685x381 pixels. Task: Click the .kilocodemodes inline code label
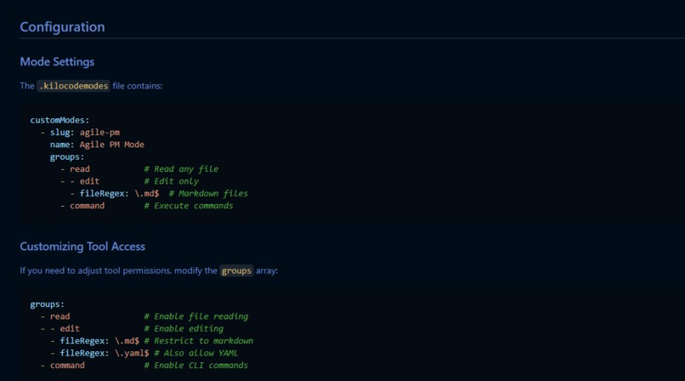pyautogui.click(x=73, y=86)
